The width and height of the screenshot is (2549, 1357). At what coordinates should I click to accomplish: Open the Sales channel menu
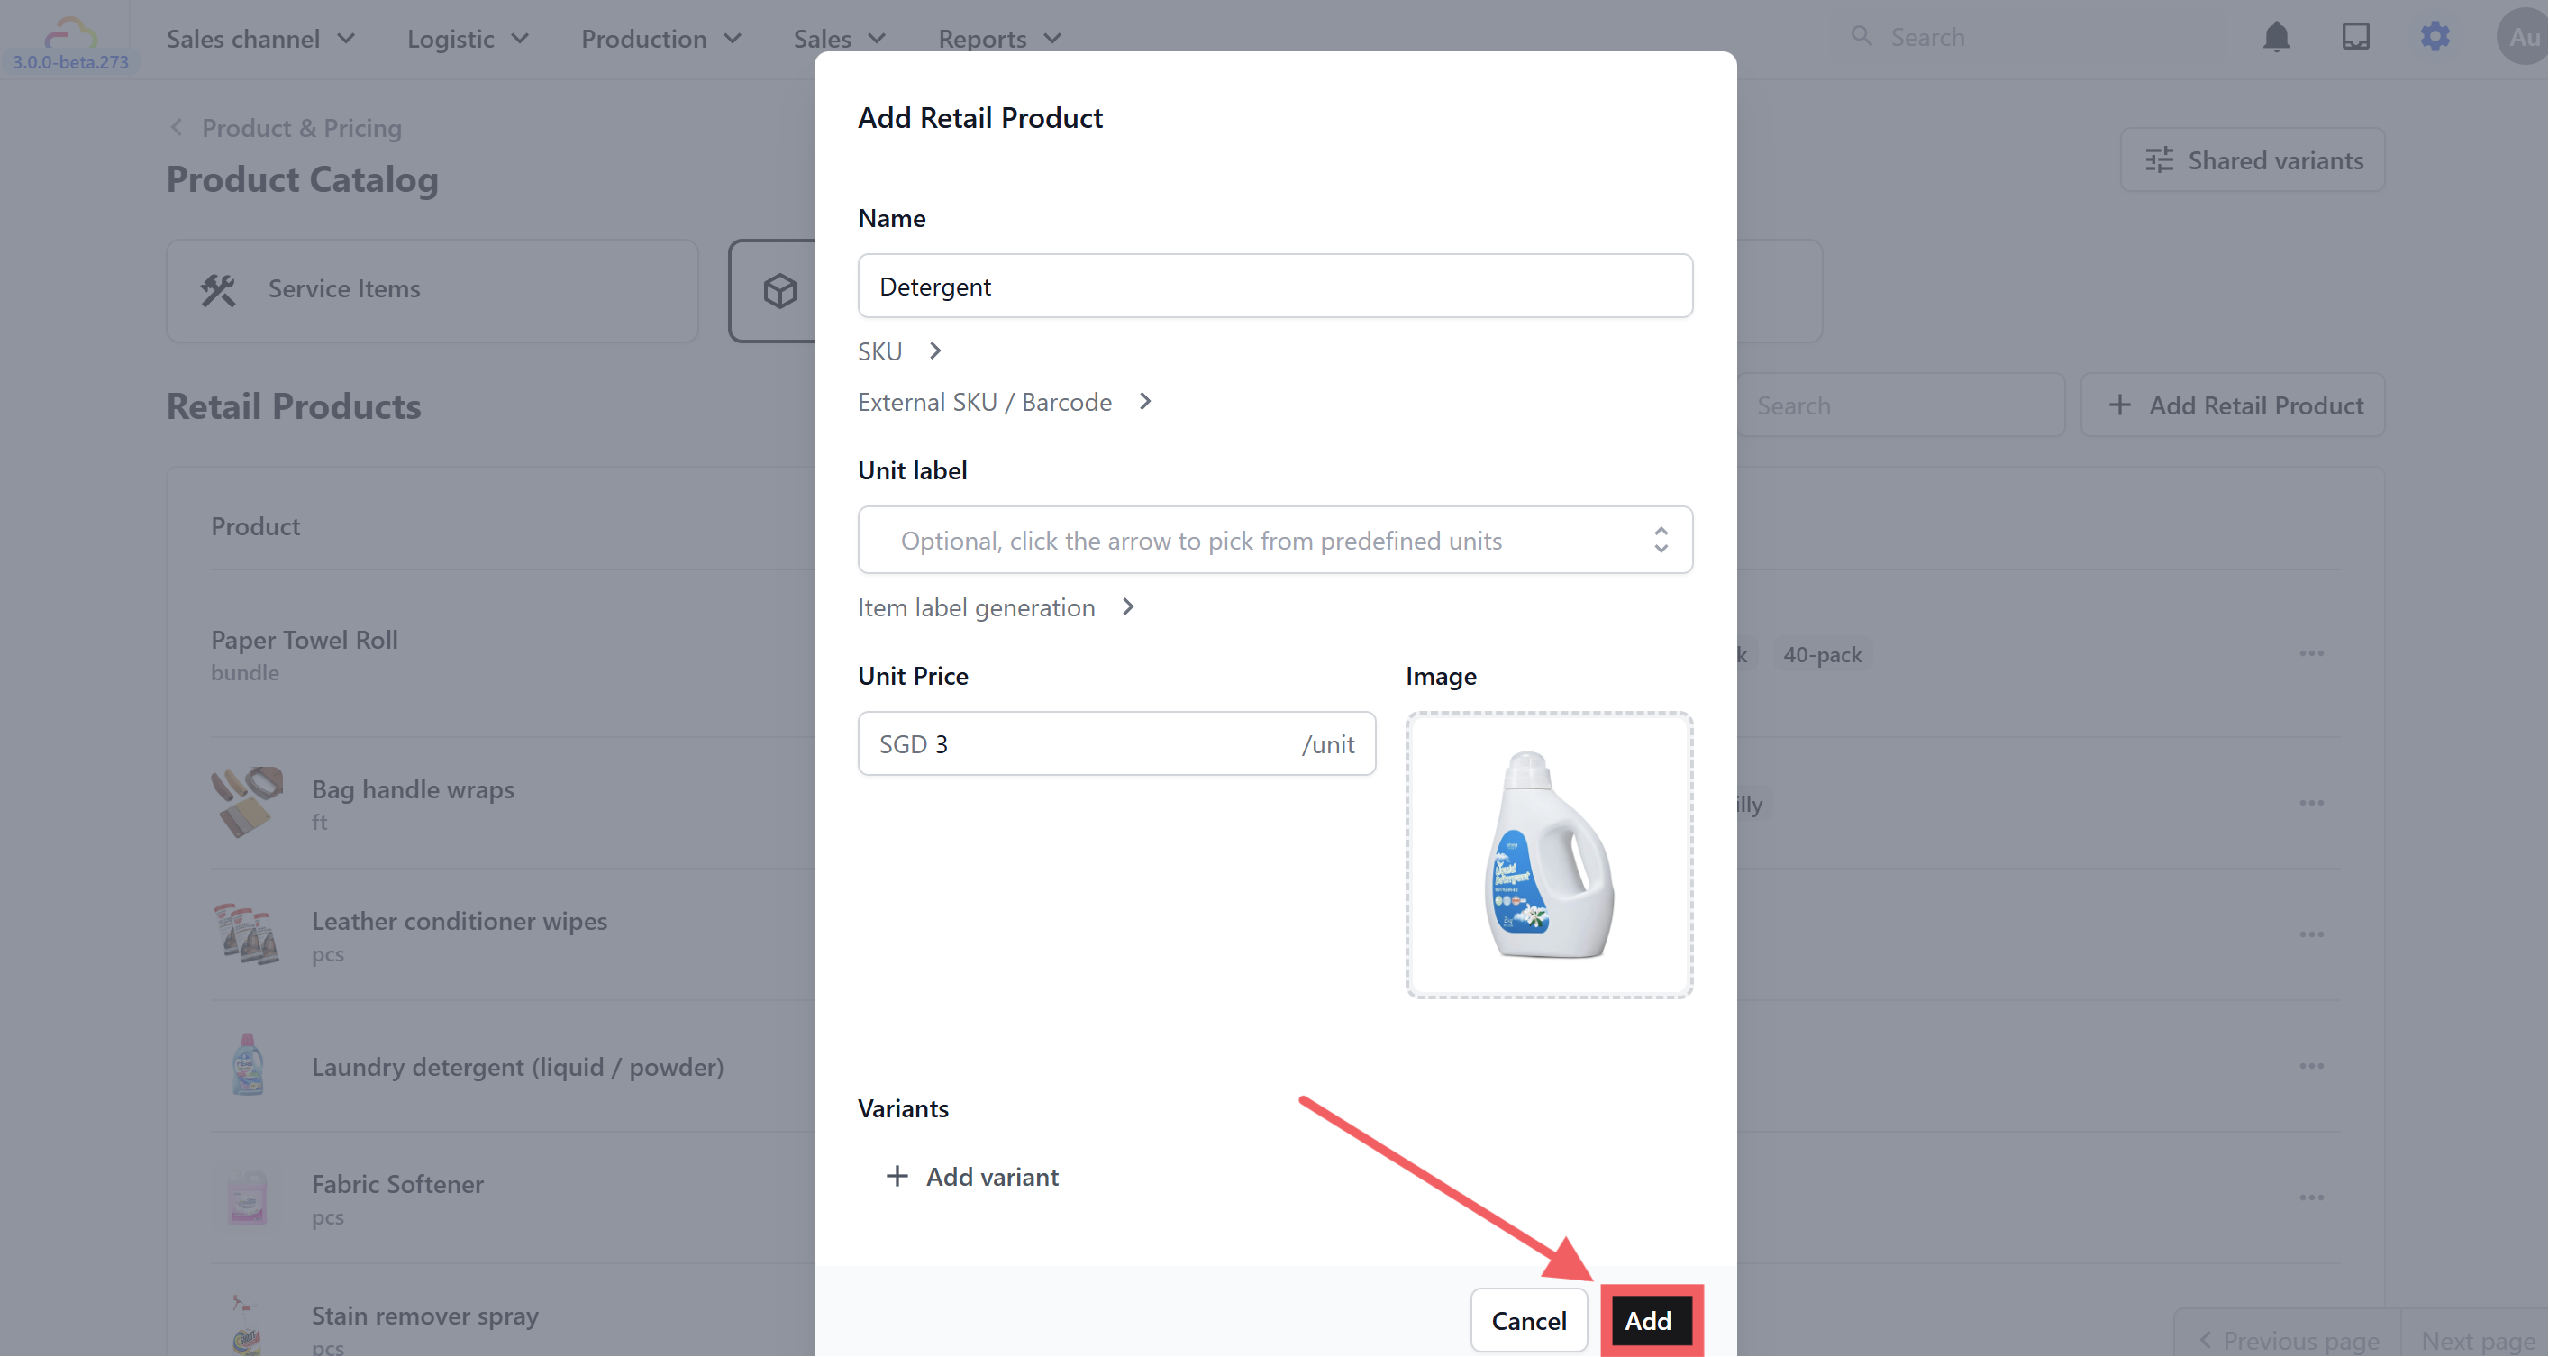point(260,39)
